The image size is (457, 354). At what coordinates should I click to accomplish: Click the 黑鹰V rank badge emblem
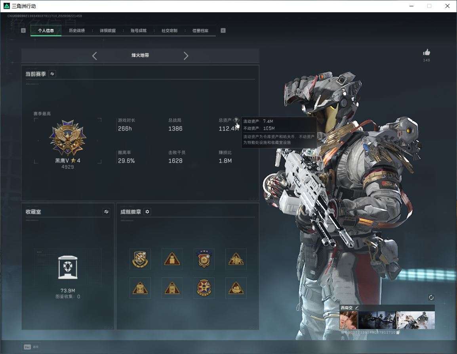pyautogui.click(x=68, y=137)
